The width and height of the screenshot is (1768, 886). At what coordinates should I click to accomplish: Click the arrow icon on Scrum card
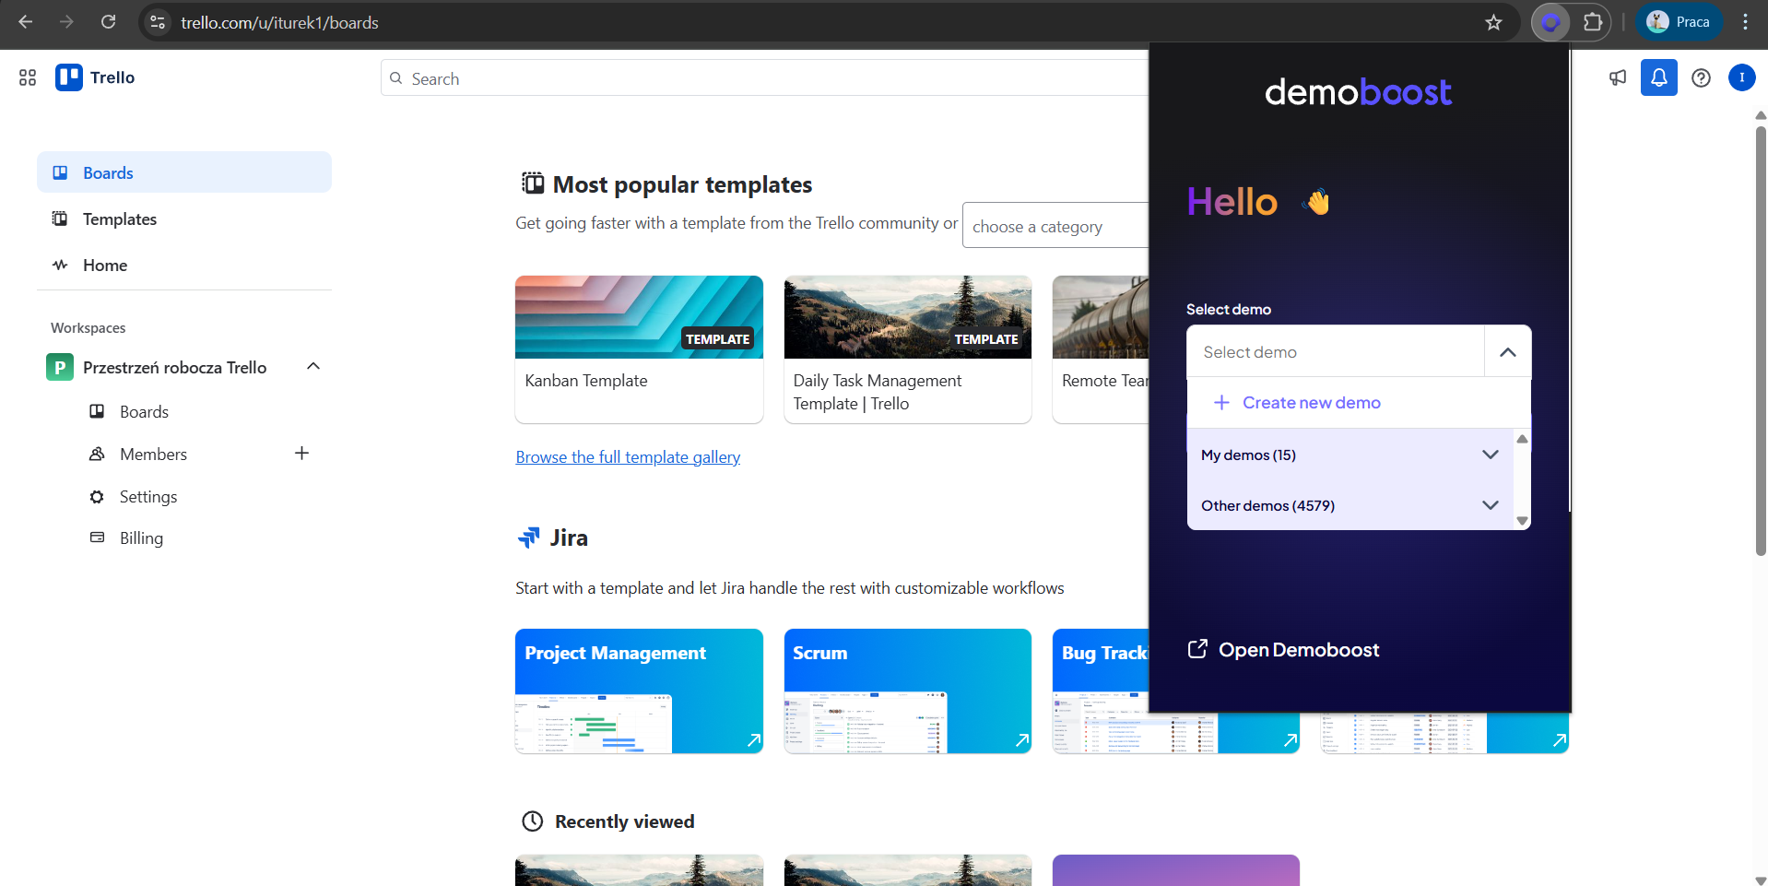[1021, 739]
